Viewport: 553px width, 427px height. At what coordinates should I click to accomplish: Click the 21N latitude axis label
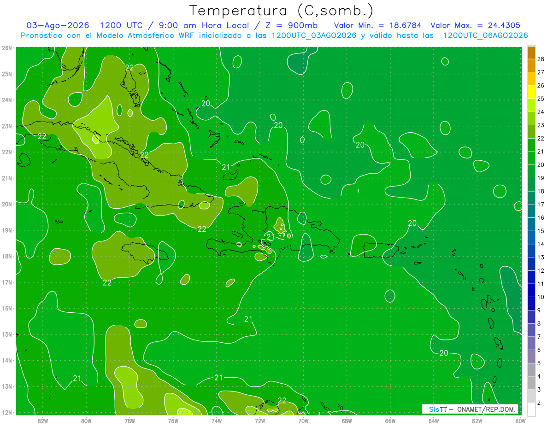(7, 178)
